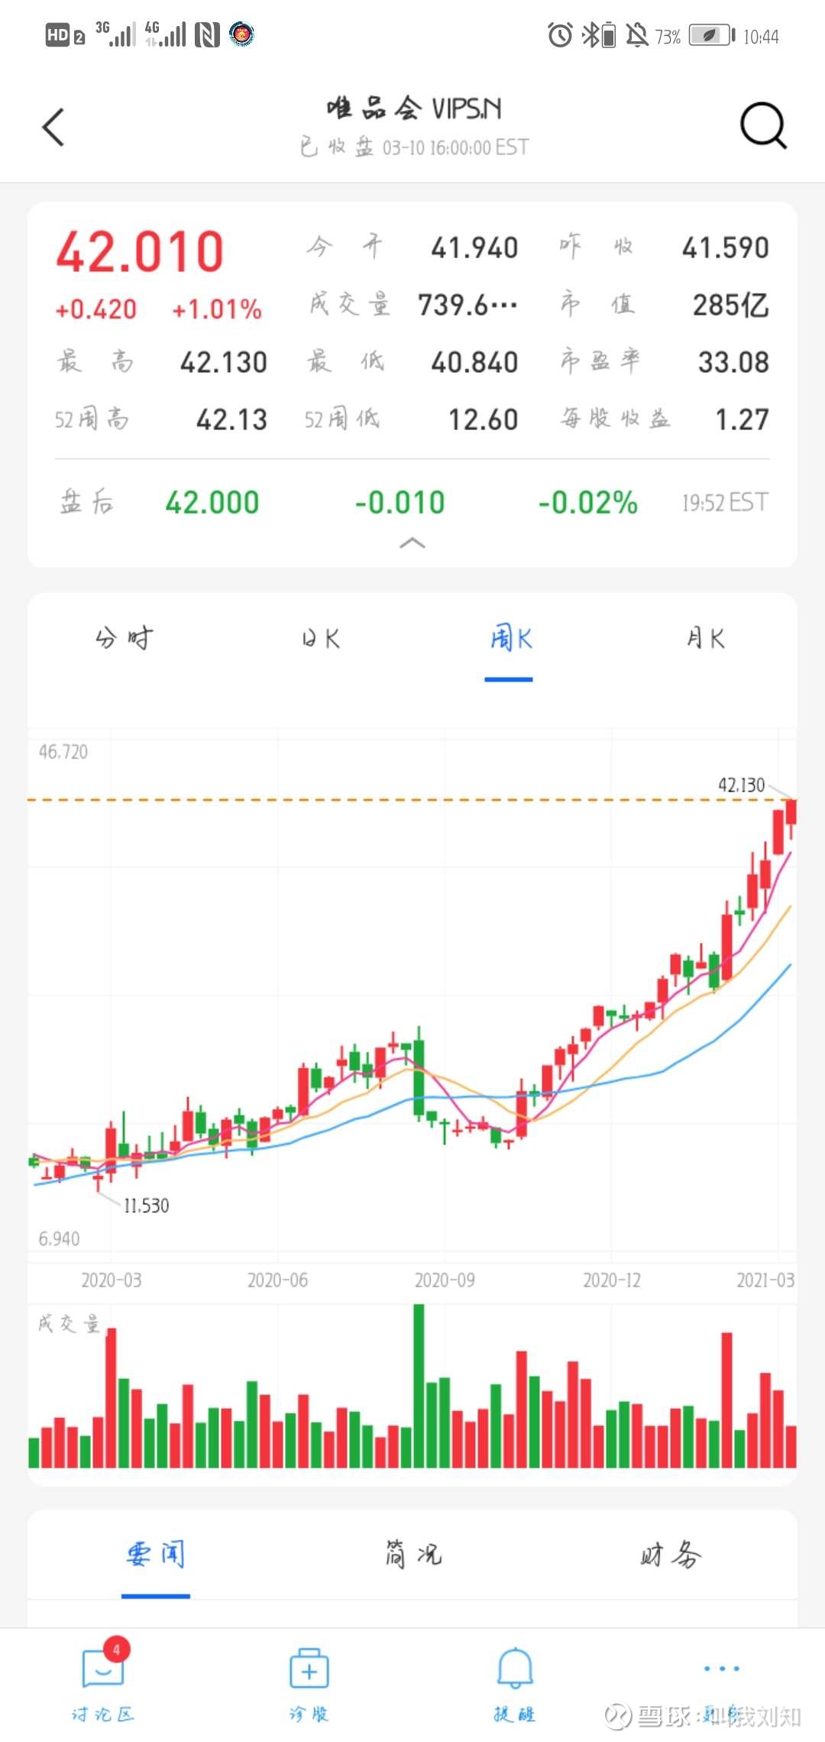
Task: Switch to the 分时 chart tab
Action: coord(124,638)
